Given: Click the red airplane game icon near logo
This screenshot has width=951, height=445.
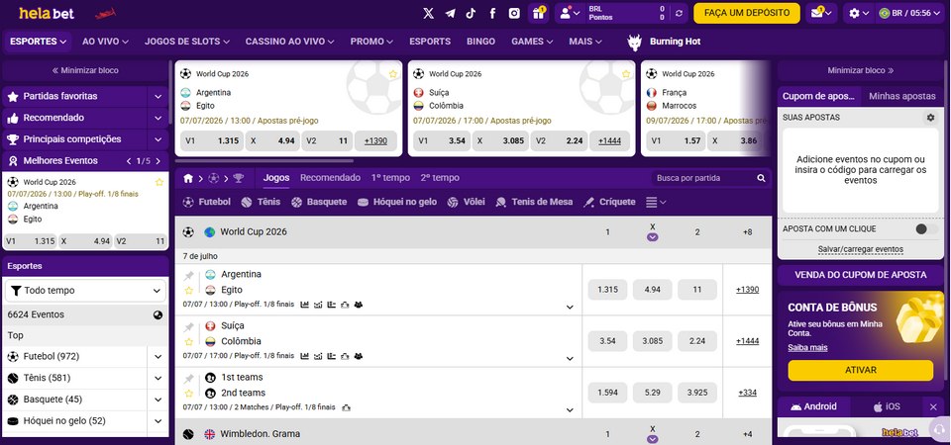Looking at the screenshot, I should 105,13.
